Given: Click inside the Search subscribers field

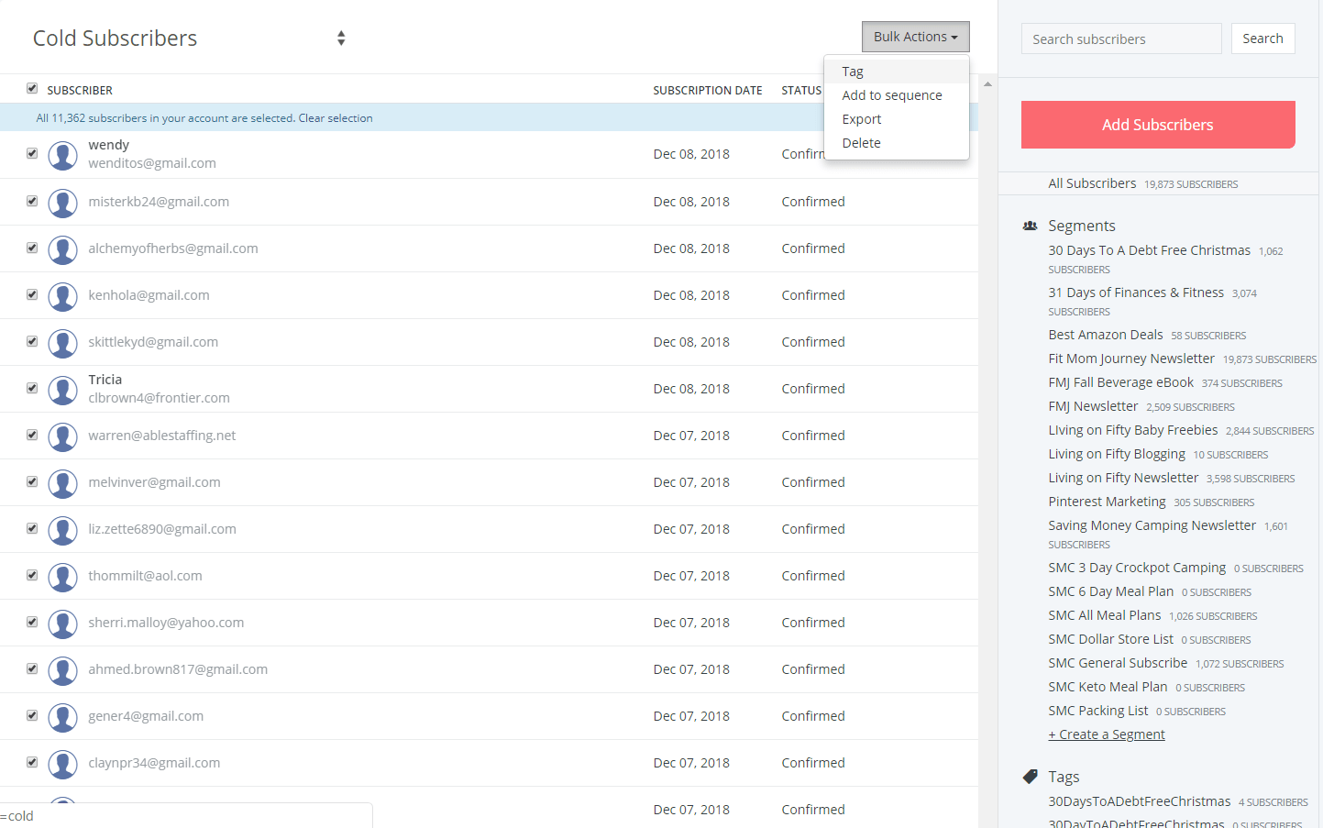Looking at the screenshot, I should coord(1120,39).
